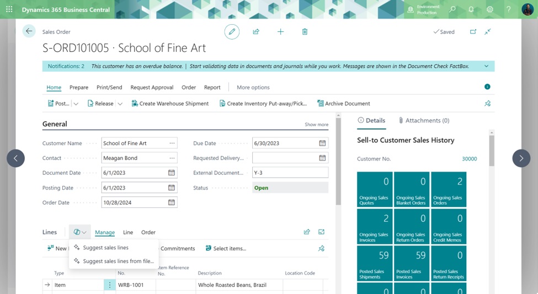Open the Release dropdown arrow
Screen dimensions: 538x294
click(120, 104)
